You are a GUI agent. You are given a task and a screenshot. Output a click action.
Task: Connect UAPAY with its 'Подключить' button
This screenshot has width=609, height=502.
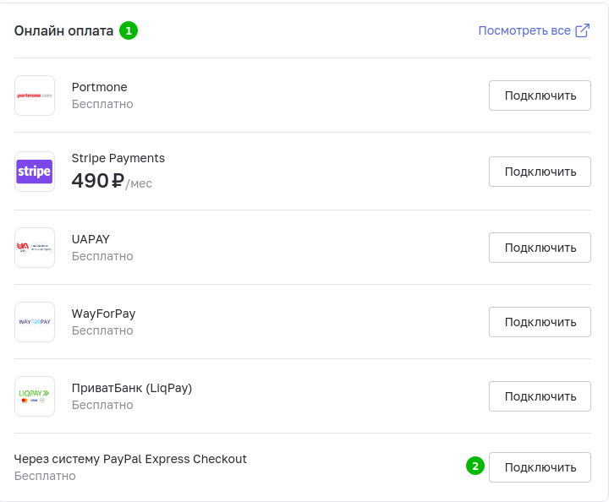[540, 248]
